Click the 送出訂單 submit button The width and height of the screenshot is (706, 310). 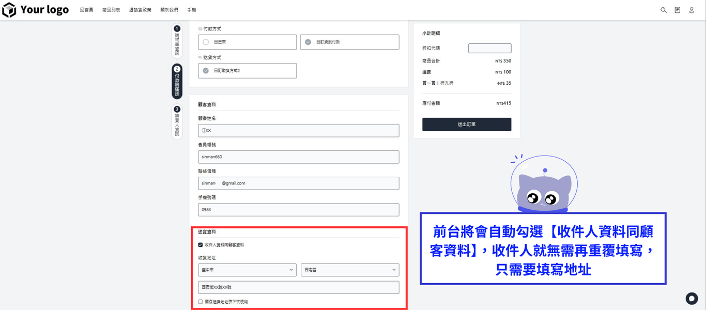(x=467, y=125)
